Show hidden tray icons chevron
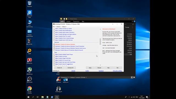Screen dimensions: 176x99 pyautogui.click(x=129, y=97)
